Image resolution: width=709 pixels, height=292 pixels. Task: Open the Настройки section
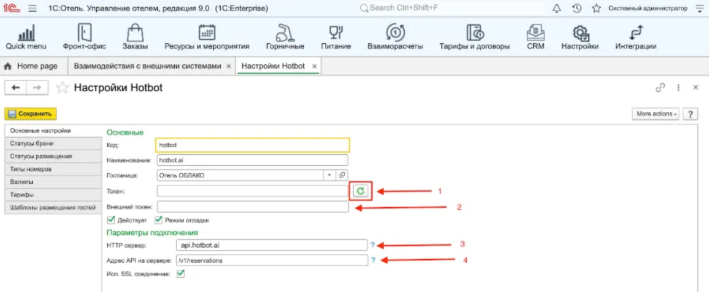click(x=580, y=37)
